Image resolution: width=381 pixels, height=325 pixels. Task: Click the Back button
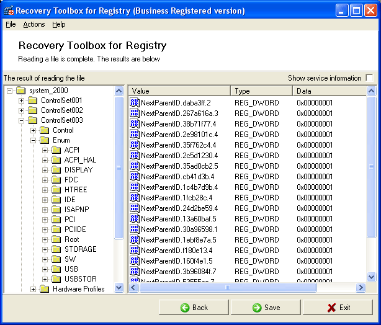194,308
